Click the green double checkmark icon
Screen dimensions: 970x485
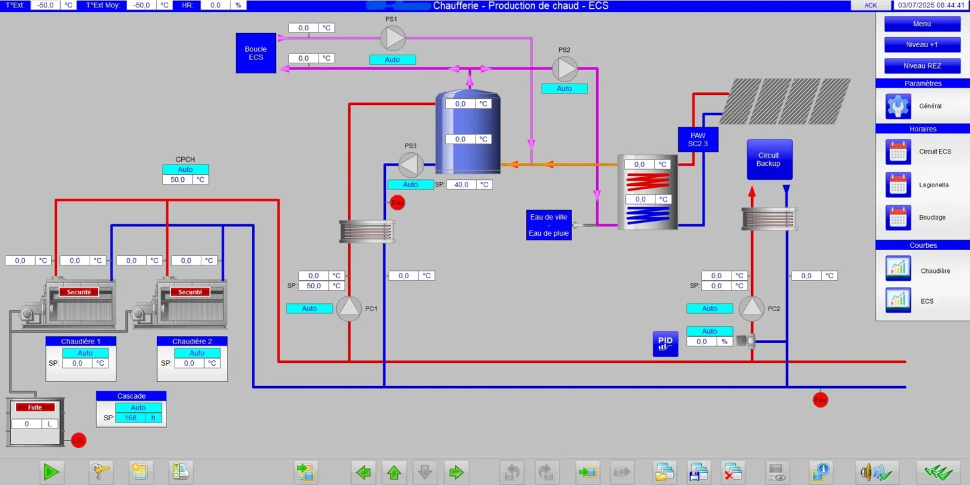click(x=938, y=472)
